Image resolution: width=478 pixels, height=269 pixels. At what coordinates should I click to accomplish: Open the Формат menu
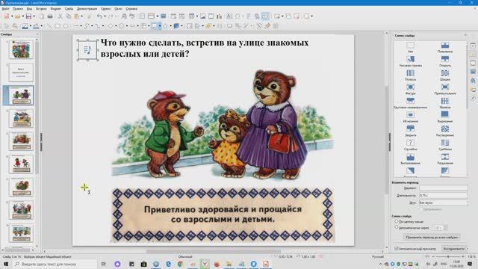pos(55,9)
